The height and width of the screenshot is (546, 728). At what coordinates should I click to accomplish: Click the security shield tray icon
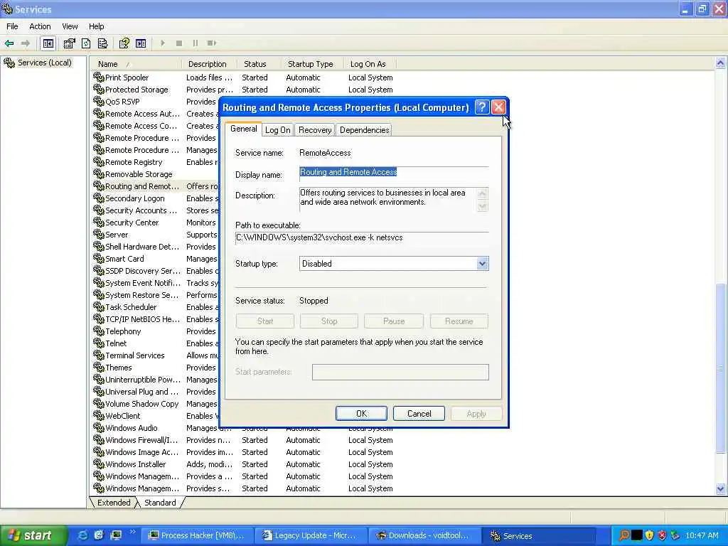click(649, 535)
